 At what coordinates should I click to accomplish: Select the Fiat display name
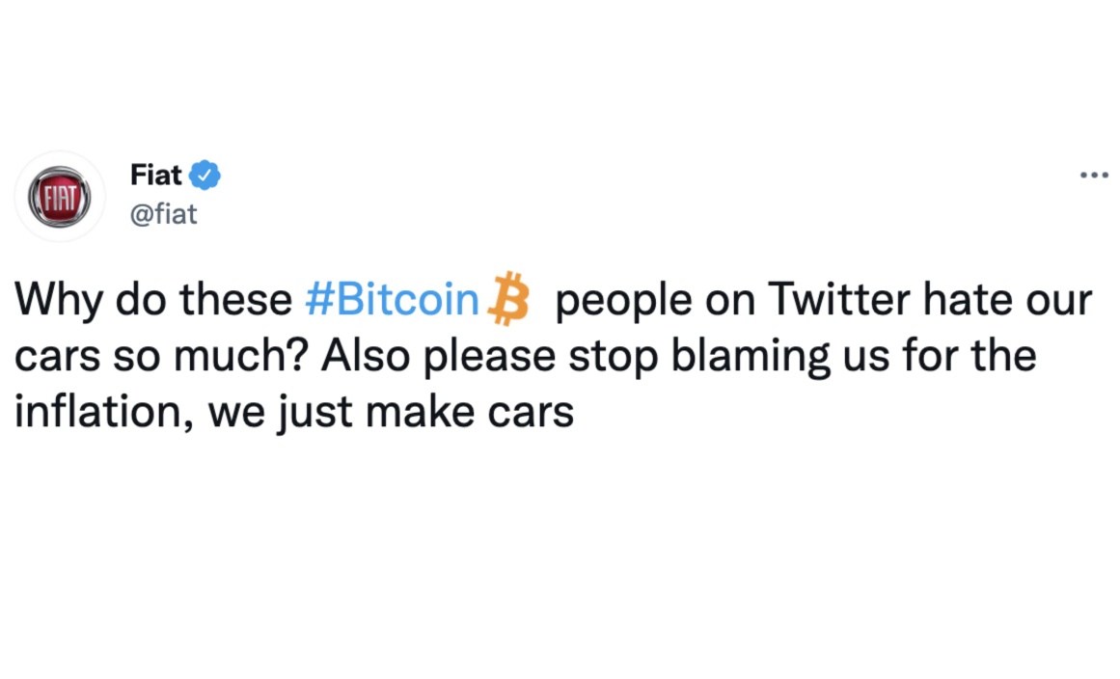[x=155, y=175]
